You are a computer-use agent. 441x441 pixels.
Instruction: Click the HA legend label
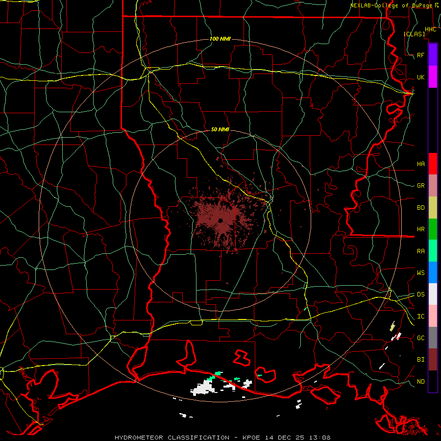(420, 164)
